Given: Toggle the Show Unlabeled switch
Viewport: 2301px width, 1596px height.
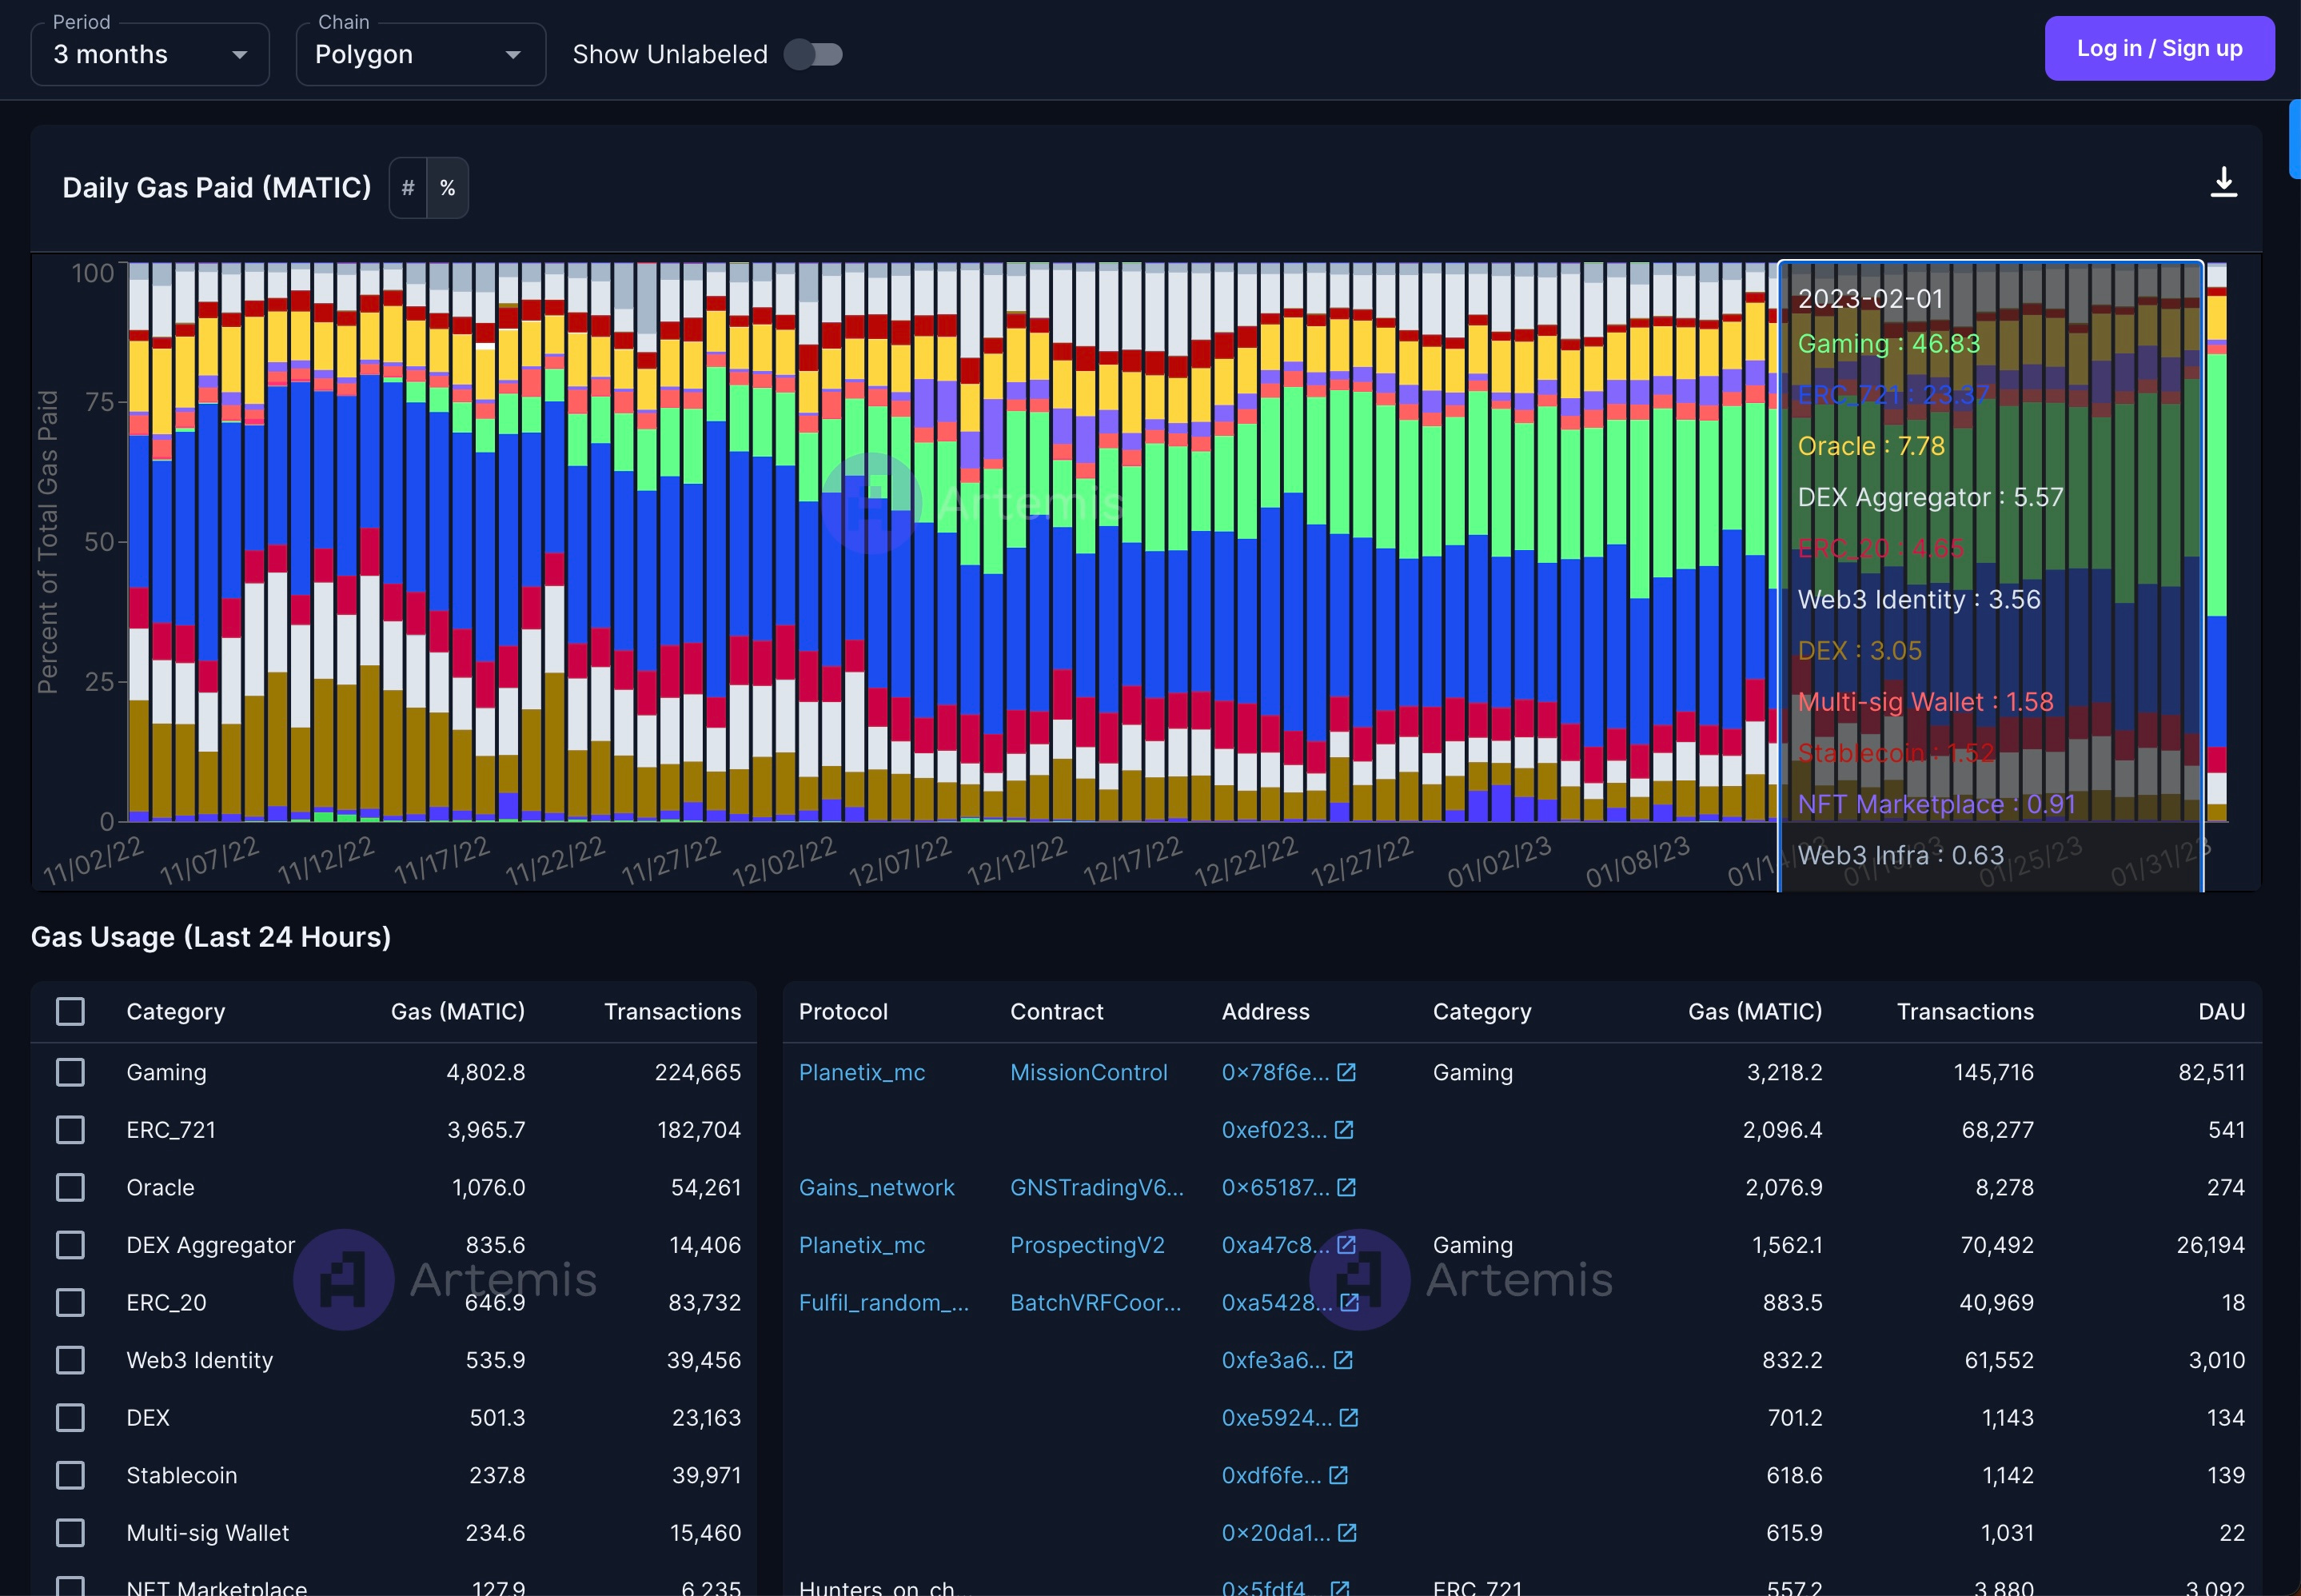Looking at the screenshot, I should tap(813, 54).
